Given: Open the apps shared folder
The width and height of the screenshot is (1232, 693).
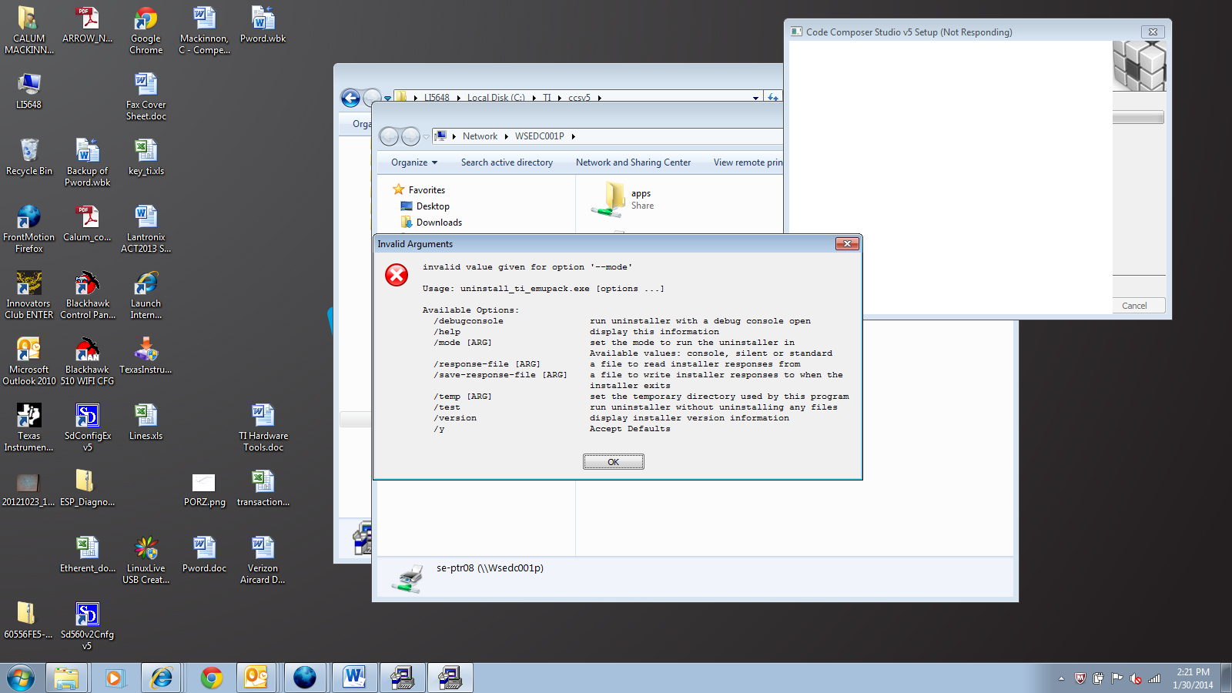Looking at the screenshot, I should click(624, 199).
